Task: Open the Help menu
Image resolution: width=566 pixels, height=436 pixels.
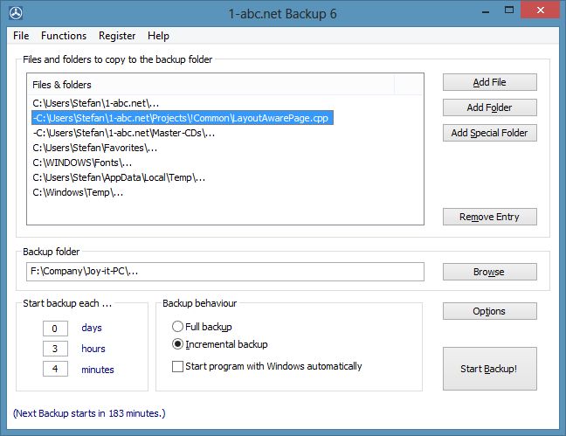Action: click(x=158, y=36)
